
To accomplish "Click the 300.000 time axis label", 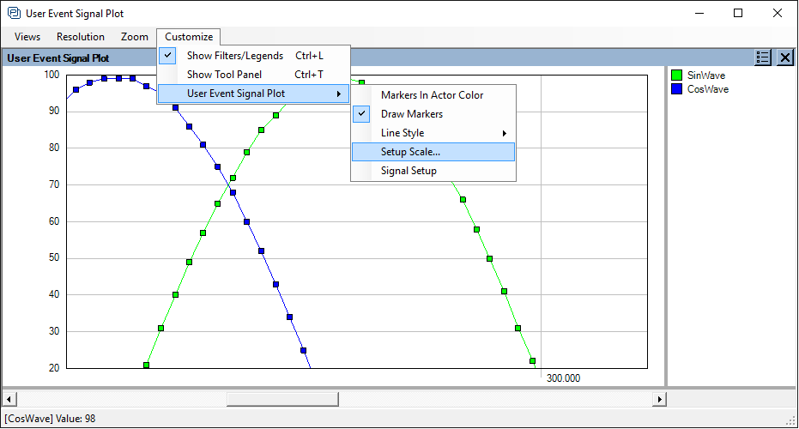I will [563, 378].
